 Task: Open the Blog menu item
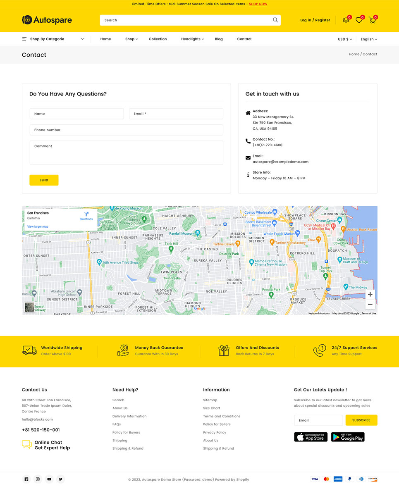coord(219,39)
